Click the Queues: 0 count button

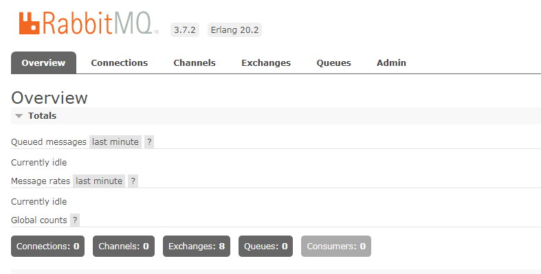(x=265, y=246)
